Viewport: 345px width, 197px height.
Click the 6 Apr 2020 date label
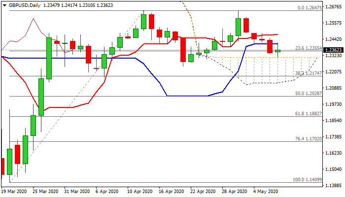click(x=107, y=192)
